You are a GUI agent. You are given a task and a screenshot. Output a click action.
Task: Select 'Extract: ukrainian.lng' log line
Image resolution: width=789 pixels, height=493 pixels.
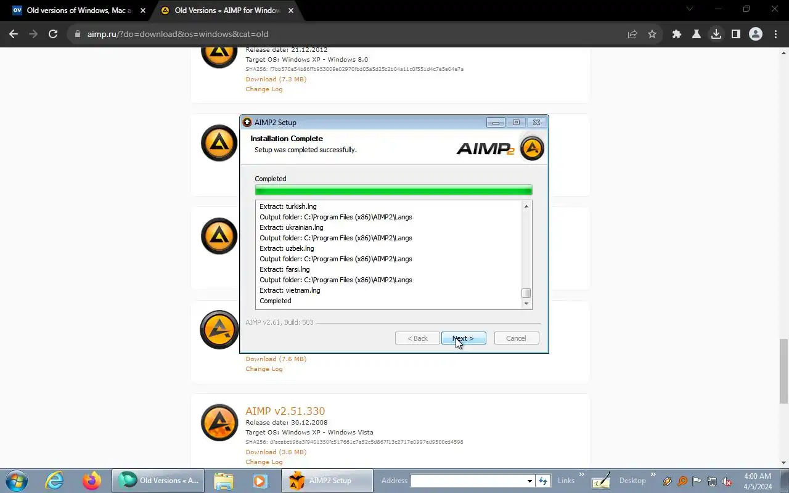point(292,227)
